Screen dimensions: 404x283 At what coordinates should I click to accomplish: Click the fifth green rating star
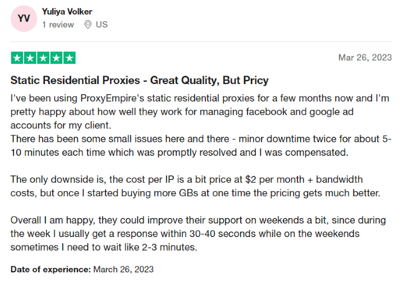[69, 58]
